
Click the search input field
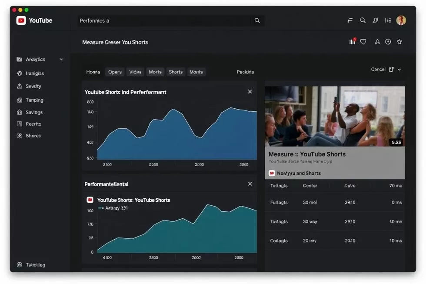(x=171, y=20)
